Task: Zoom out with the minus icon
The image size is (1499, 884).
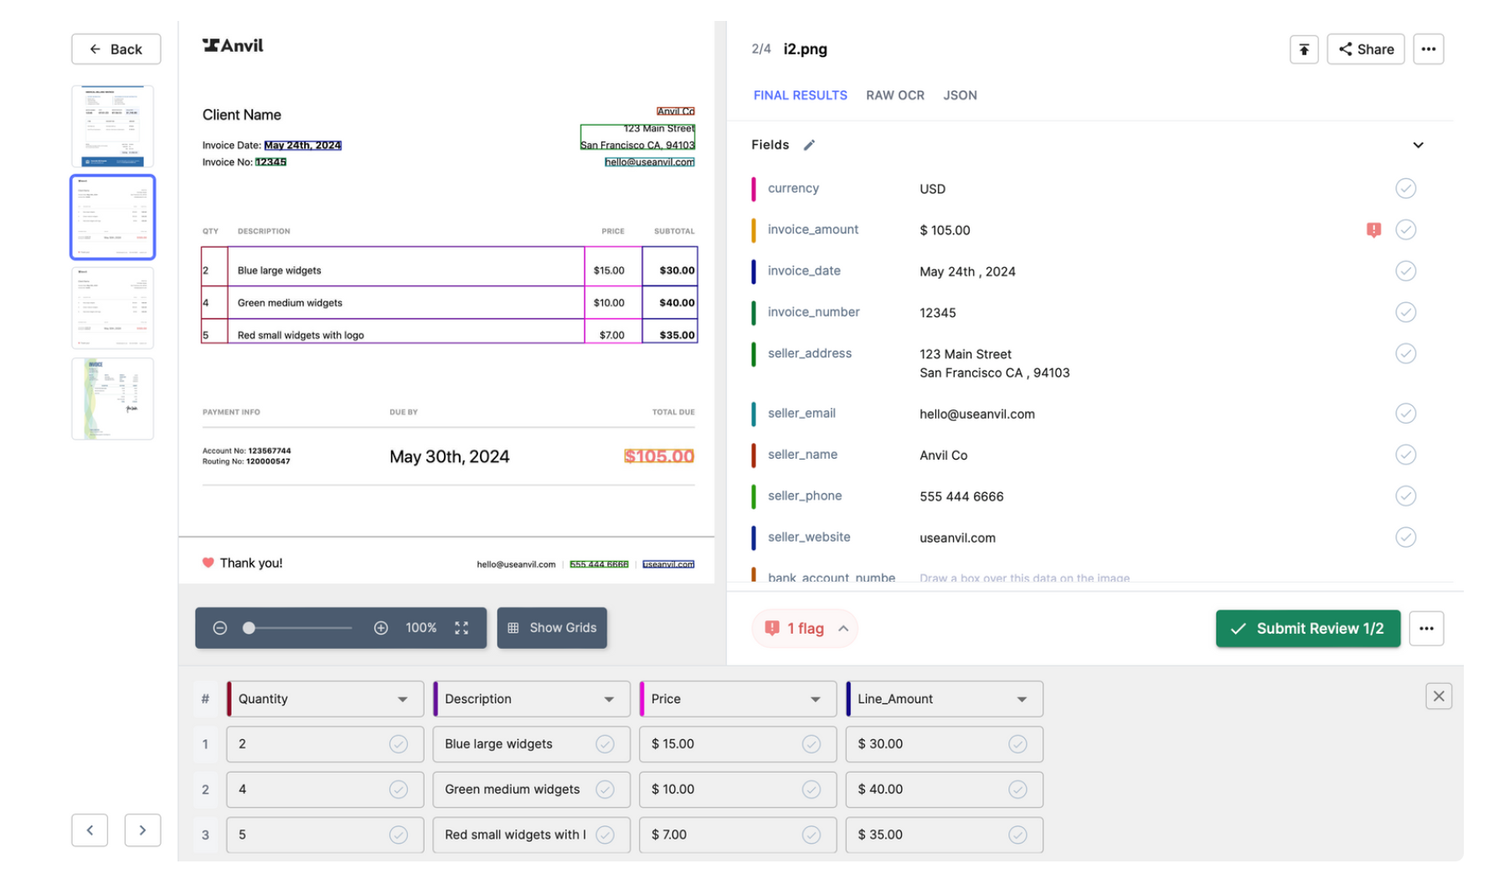Action: pos(220,628)
